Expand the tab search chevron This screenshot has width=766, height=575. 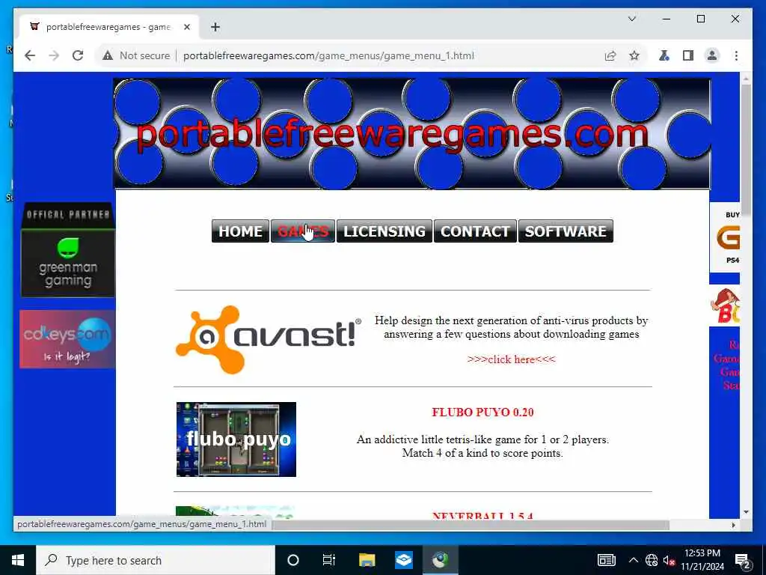631,19
